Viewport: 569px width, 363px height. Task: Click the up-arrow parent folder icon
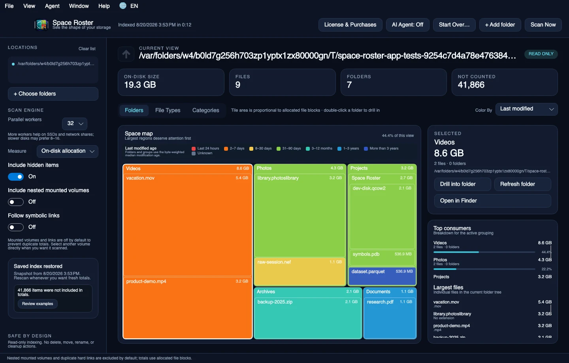(x=126, y=54)
